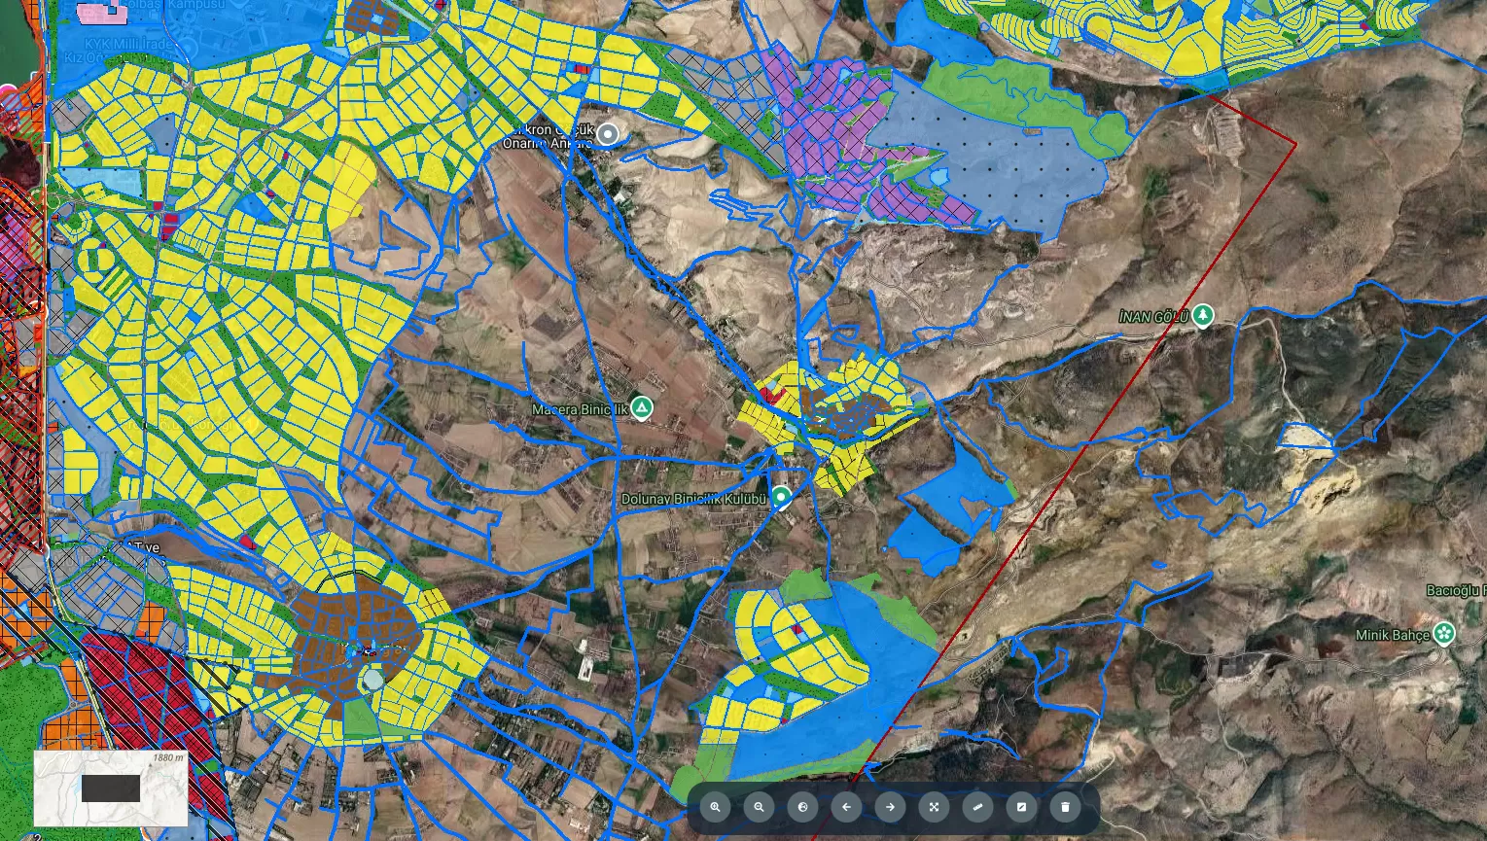Click the Dolunay Binicilik Kulübü label
1487x841 pixels.
pyautogui.click(x=694, y=499)
